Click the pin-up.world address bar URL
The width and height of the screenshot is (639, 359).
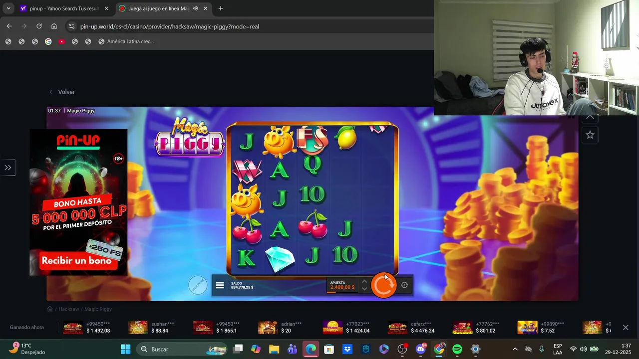[x=169, y=26]
